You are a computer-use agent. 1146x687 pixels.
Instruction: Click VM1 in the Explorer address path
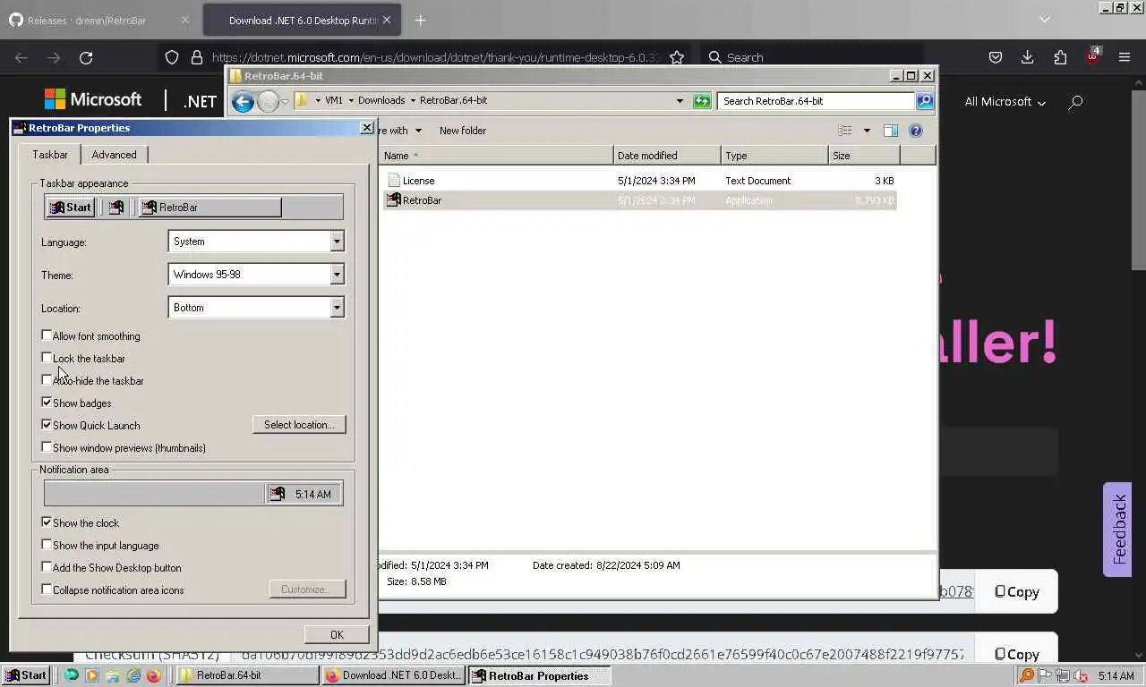[x=334, y=100]
